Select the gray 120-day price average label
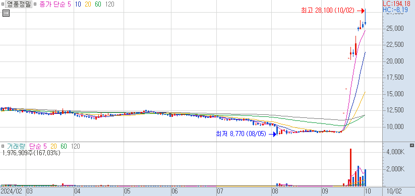This screenshot has height=196, width=415. (109, 4)
